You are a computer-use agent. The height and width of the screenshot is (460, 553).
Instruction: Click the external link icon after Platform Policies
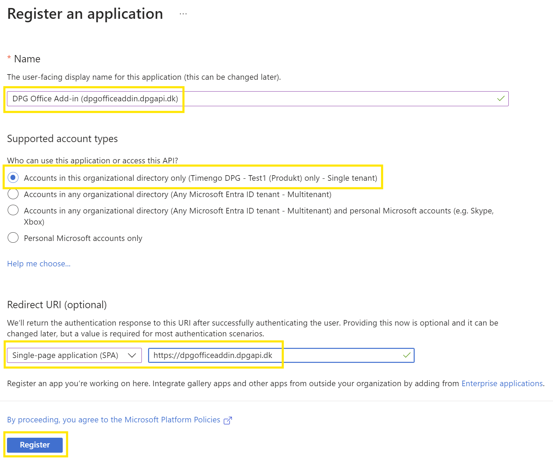228,420
